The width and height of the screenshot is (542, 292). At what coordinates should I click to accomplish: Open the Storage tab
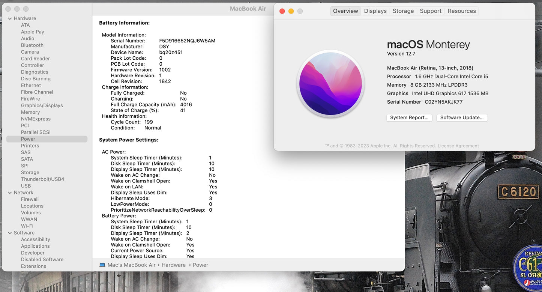point(403,11)
